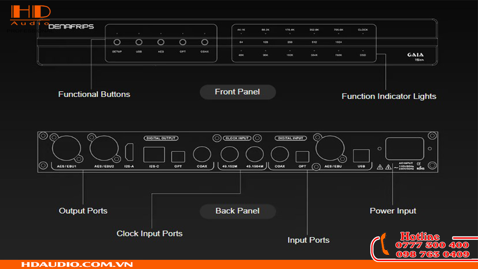
Task: Click the AES/EBU XLR input connector
Action: pos(330,148)
